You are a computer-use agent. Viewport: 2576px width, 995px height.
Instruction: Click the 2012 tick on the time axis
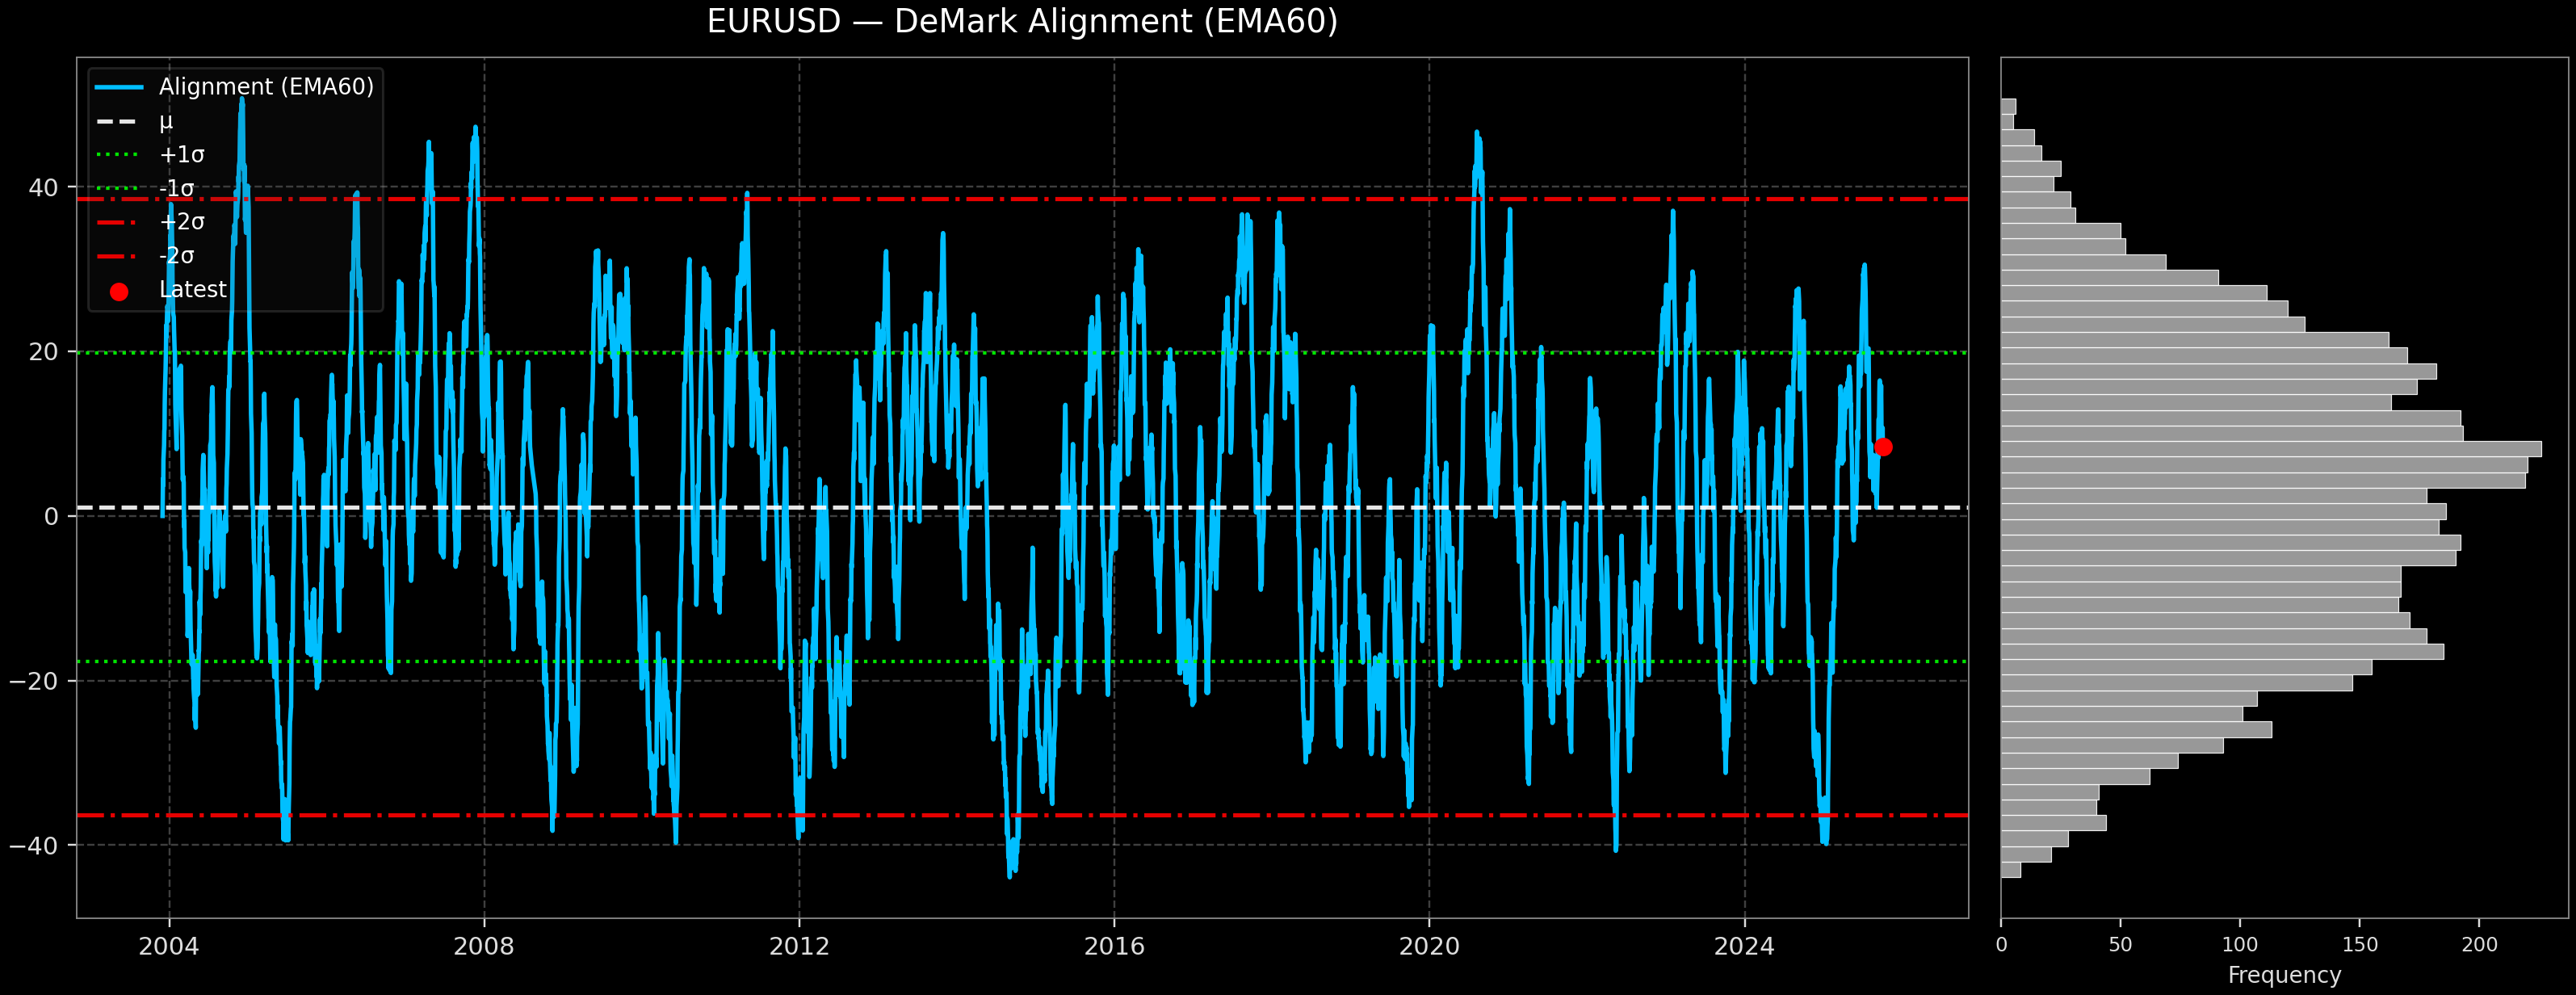pos(799,947)
